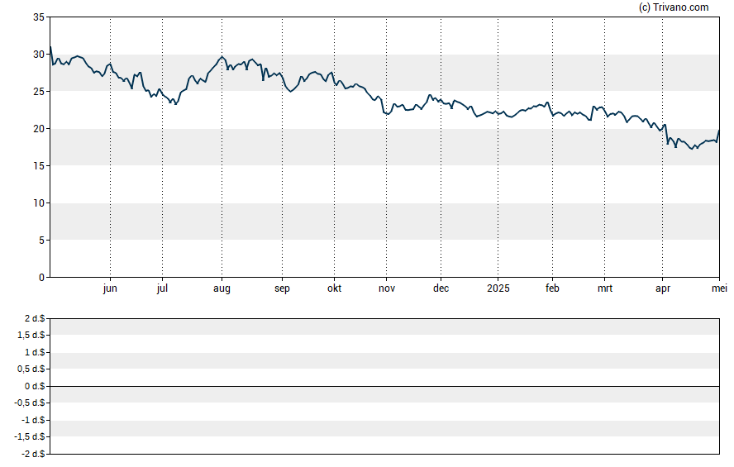Click the '1,5 d.$' axis label
734x467 pixels.
point(31,335)
